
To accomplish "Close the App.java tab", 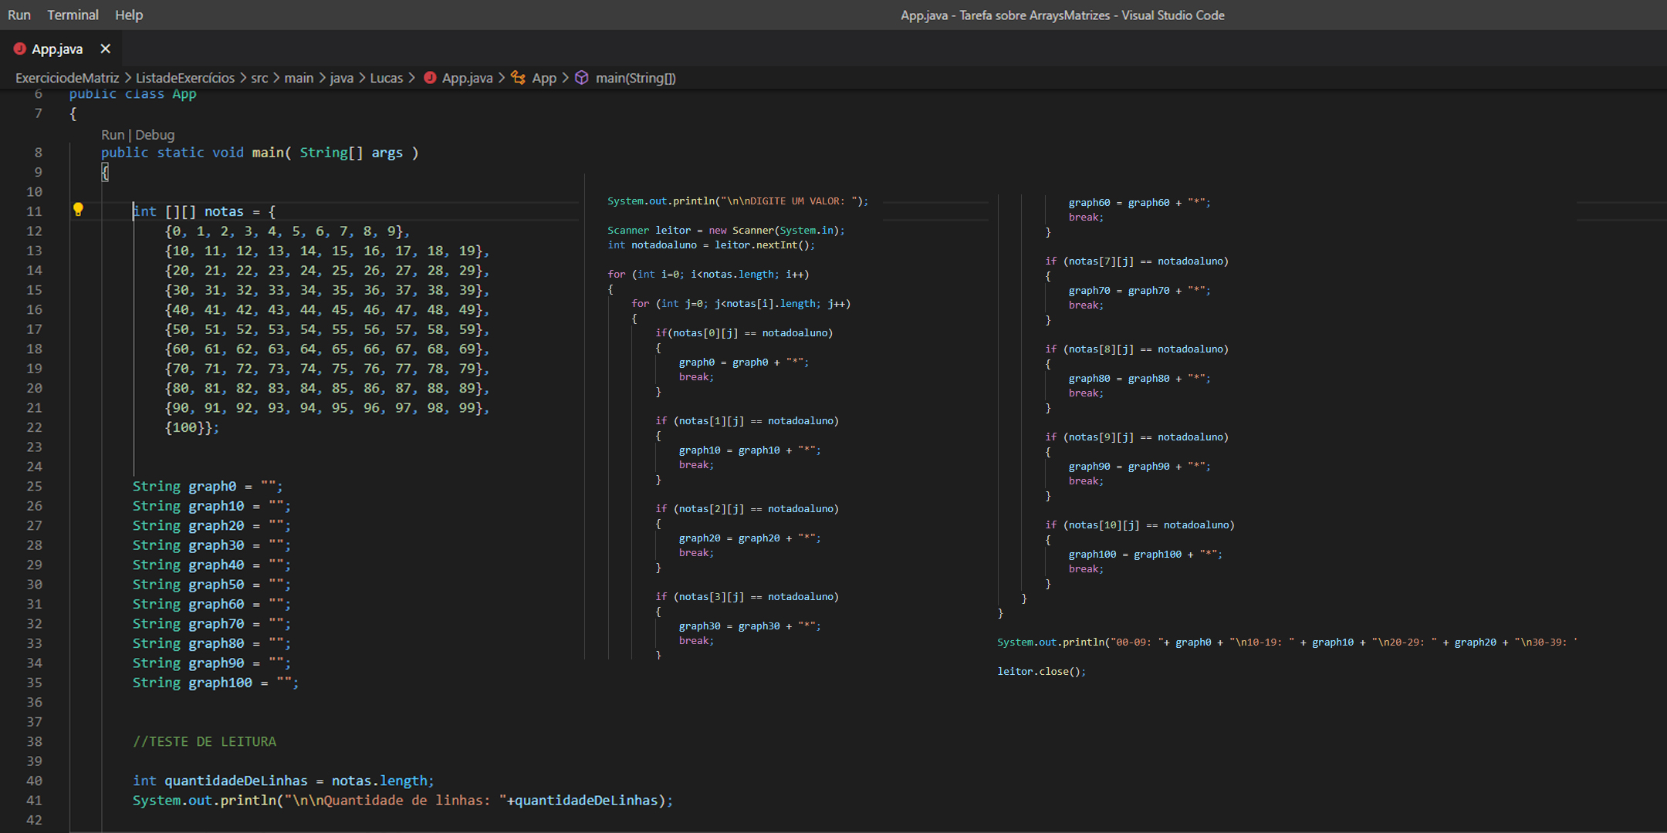I will [106, 49].
